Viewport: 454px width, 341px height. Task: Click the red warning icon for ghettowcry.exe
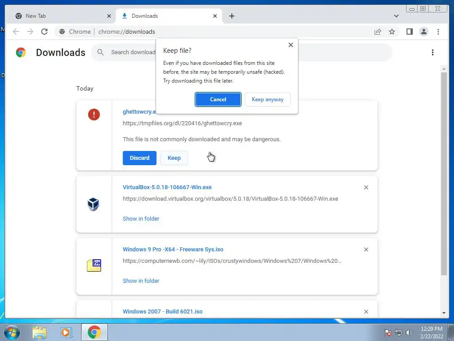click(94, 115)
